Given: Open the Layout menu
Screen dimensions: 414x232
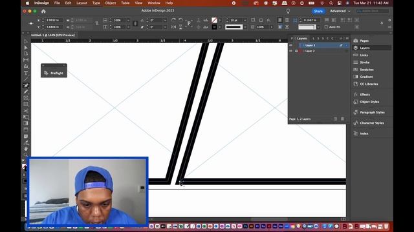Looking at the screenshot, I should [x=82, y=3].
